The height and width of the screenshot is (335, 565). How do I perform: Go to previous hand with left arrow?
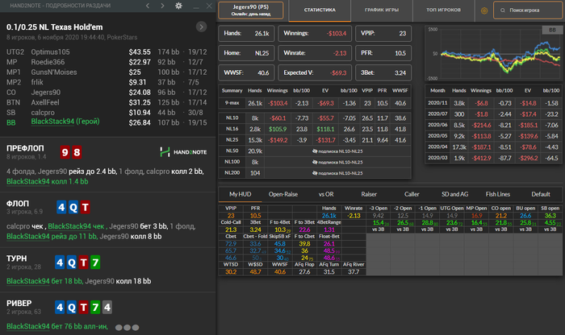[148, 6]
